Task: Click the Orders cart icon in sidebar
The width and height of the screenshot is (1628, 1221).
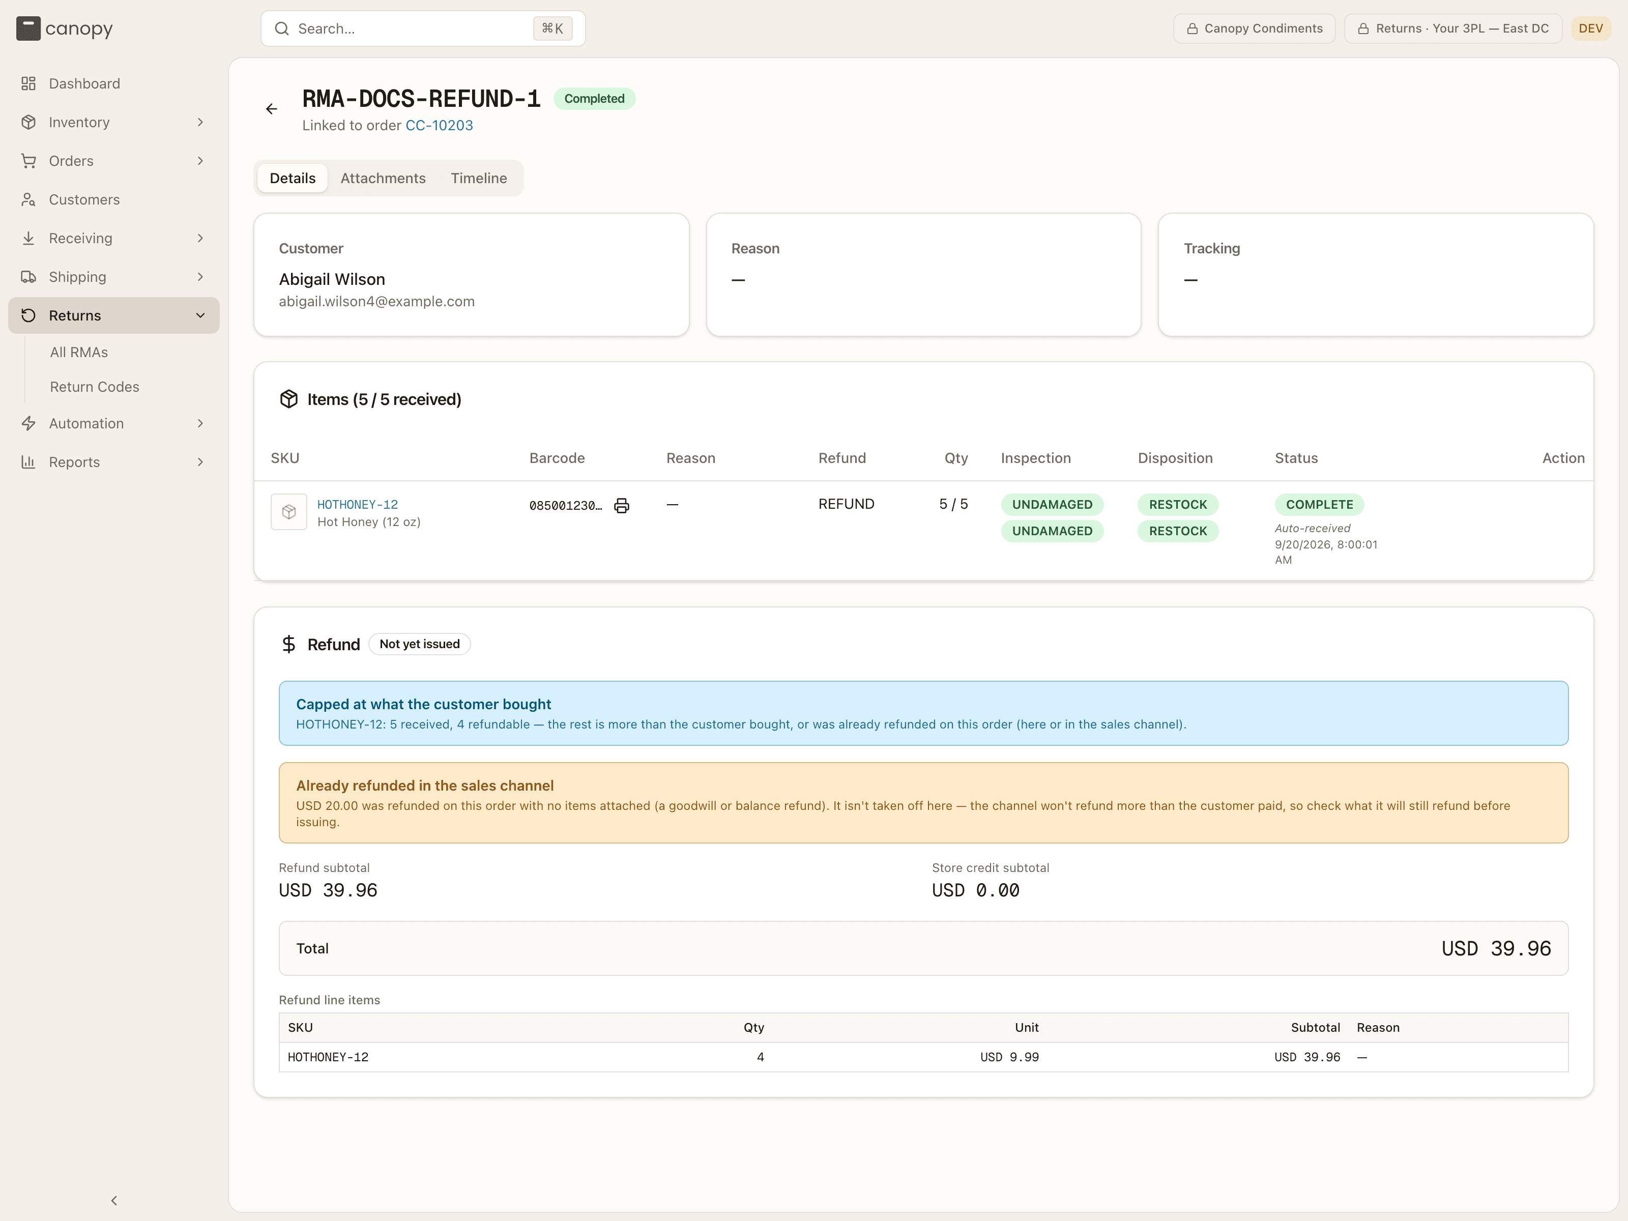Action: pyautogui.click(x=28, y=160)
